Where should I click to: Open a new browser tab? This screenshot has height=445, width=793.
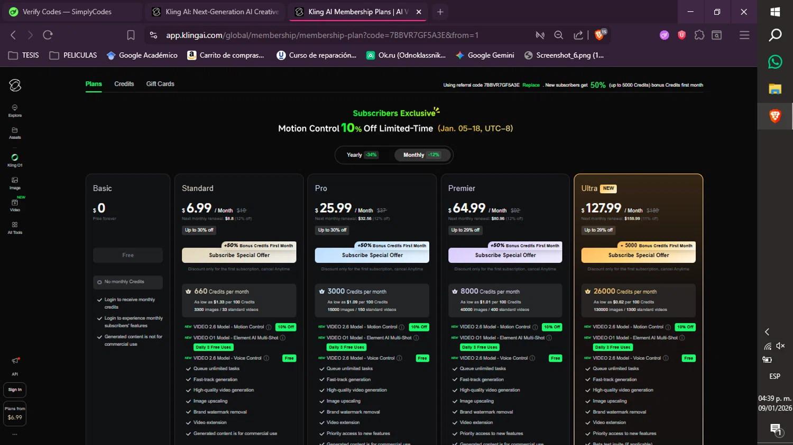pos(440,12)
